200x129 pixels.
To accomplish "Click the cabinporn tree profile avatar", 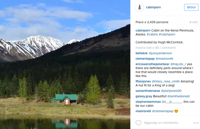I will (140, 7).
